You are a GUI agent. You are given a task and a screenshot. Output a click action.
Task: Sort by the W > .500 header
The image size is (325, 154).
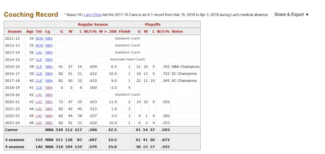coord(108,32)
